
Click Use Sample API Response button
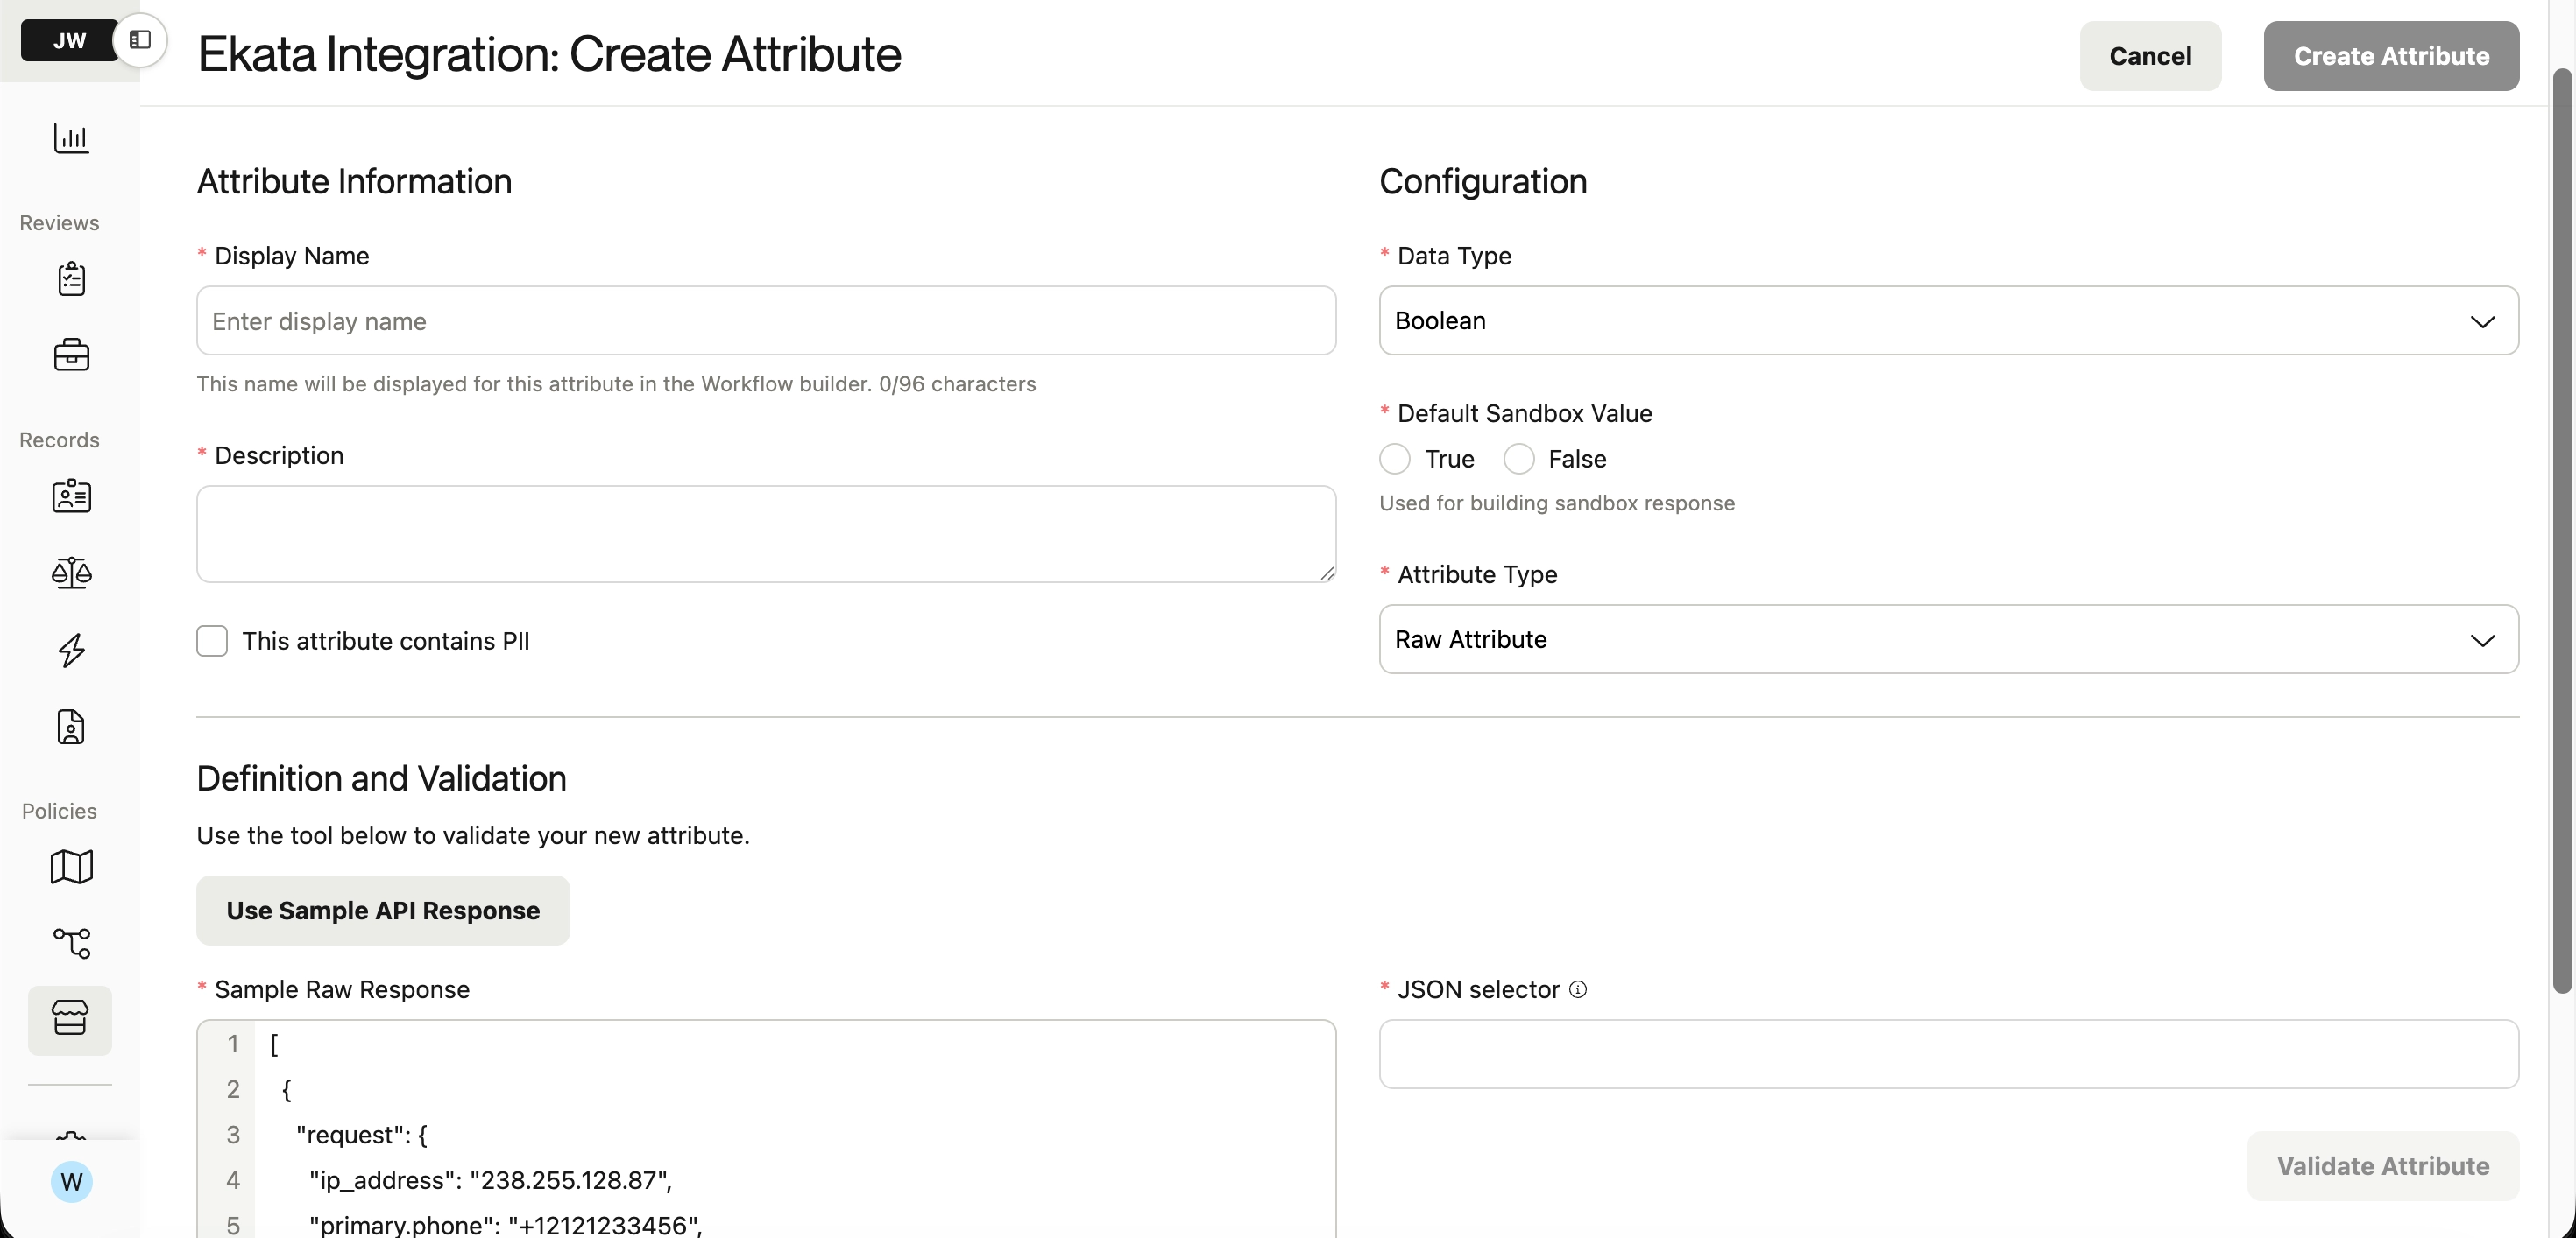(x=383, y=911)
